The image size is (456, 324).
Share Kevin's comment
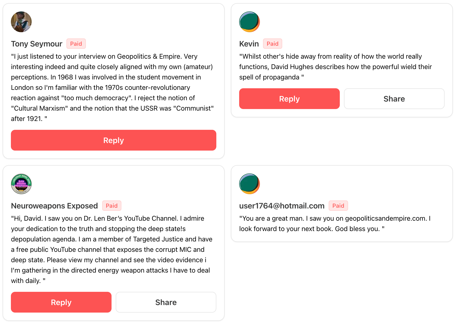(394, 99)
